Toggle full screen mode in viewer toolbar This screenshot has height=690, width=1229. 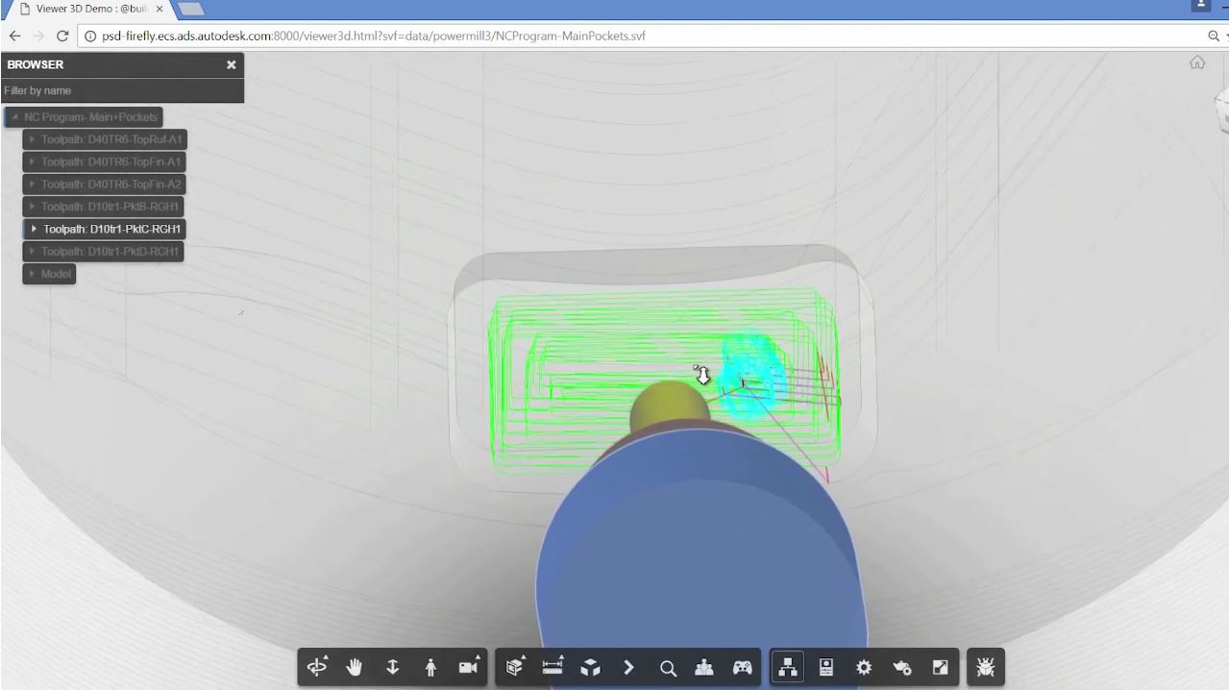pyautogui.click(x=940, y=667)
